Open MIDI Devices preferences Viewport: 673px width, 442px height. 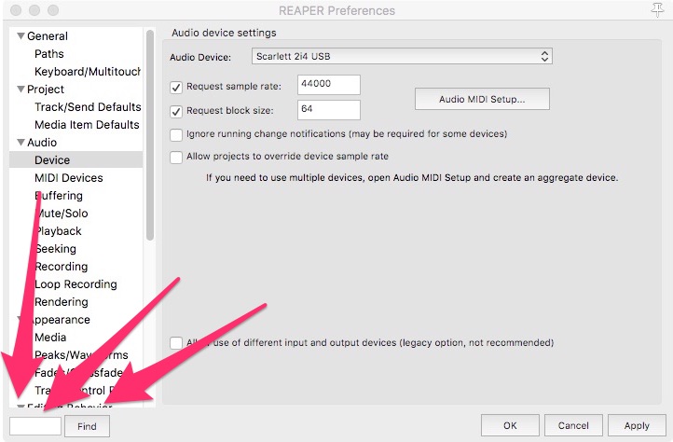coord(69,178)
